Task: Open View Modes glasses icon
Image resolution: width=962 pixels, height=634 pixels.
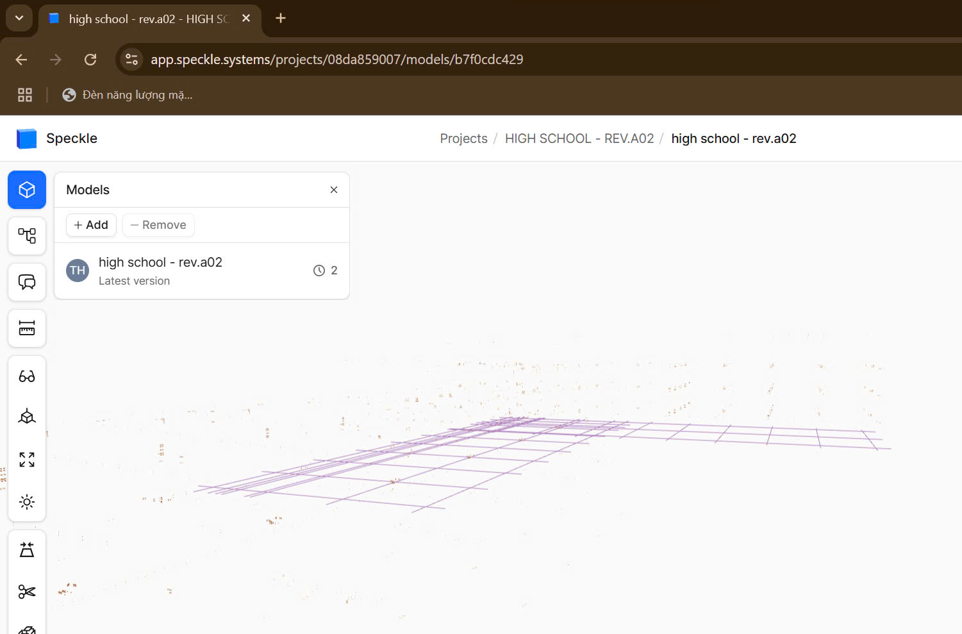Action: point(27,376)
